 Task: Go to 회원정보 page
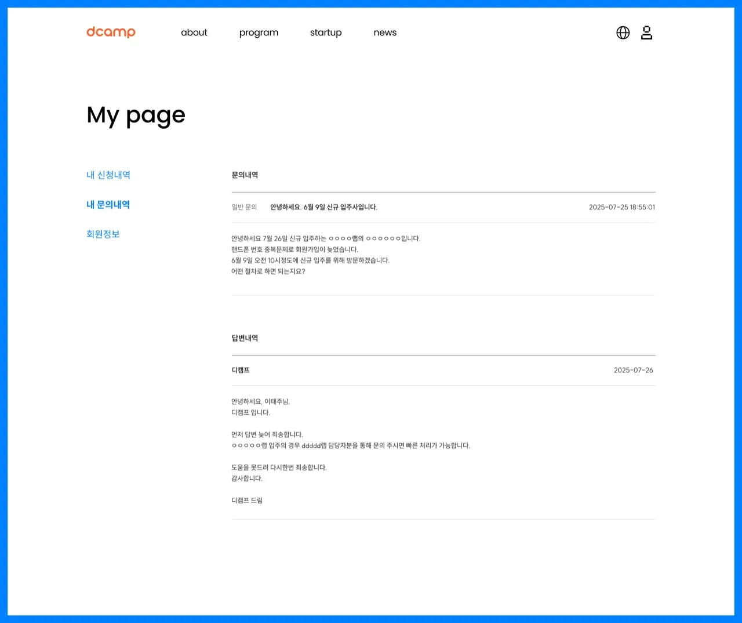coord(103,234)
